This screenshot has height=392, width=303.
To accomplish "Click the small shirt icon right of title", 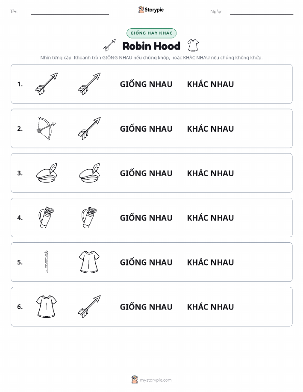I will coord(193,45).
